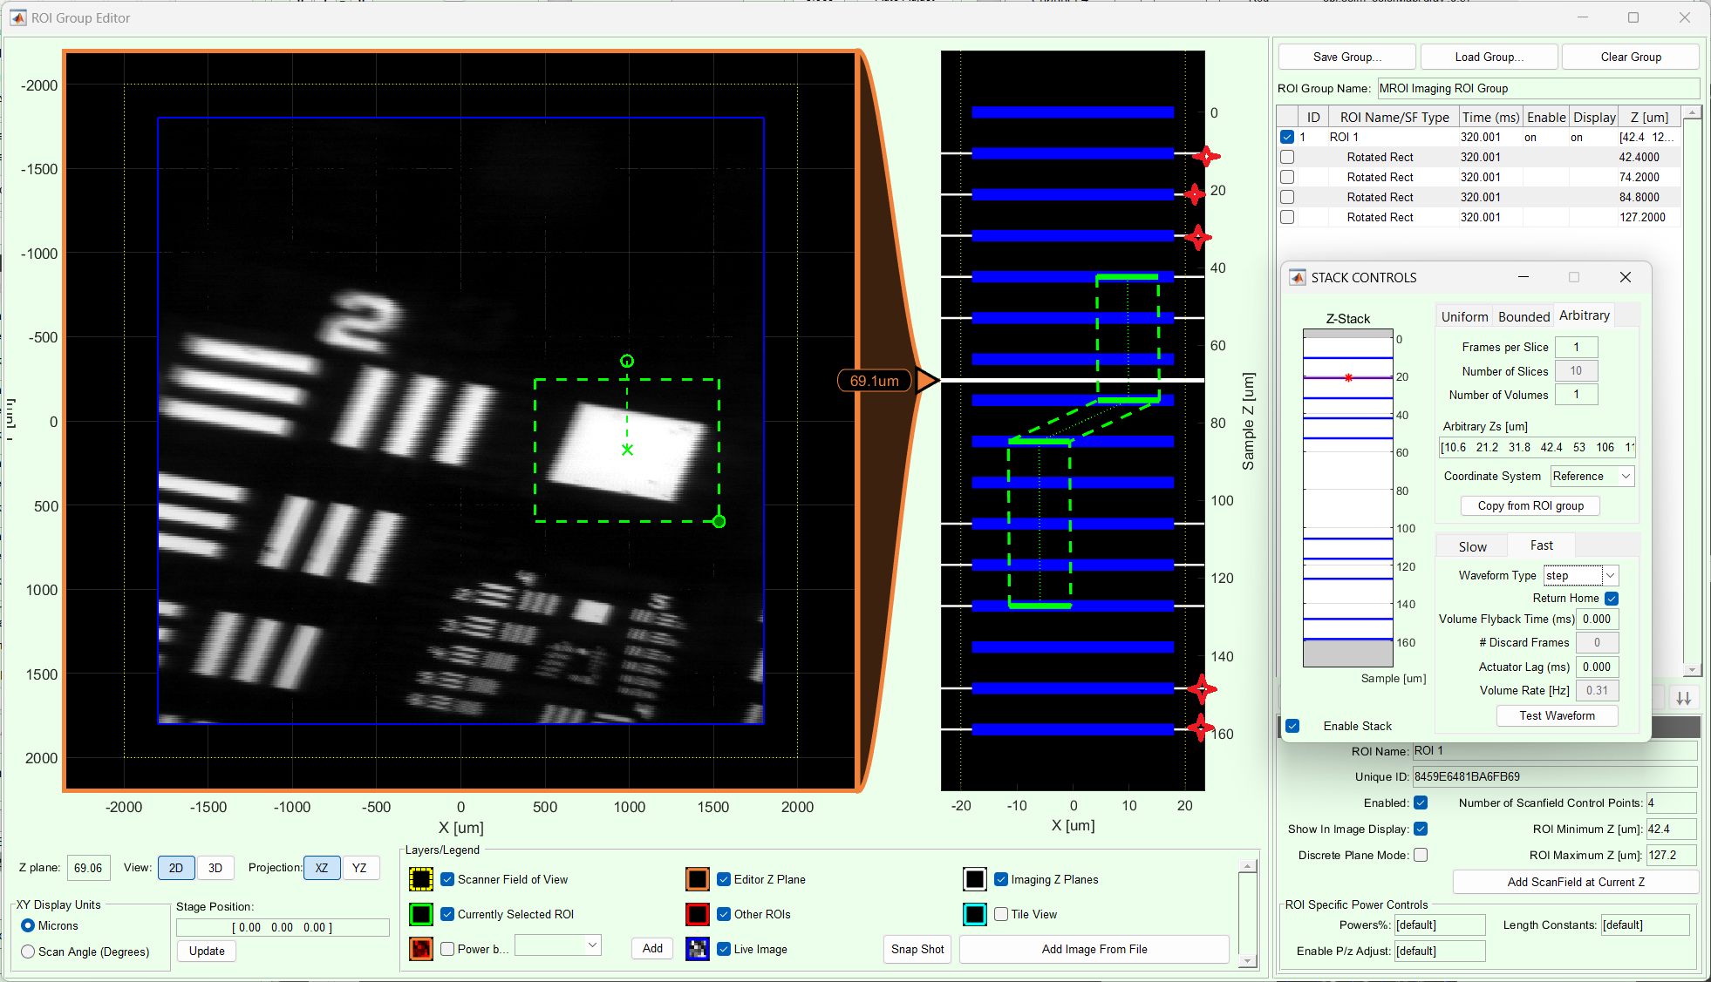Image resolution: width=1711 pixels, height=982 pixels.
Task: Enable the Tile View checkbox
Action: 1001,914
